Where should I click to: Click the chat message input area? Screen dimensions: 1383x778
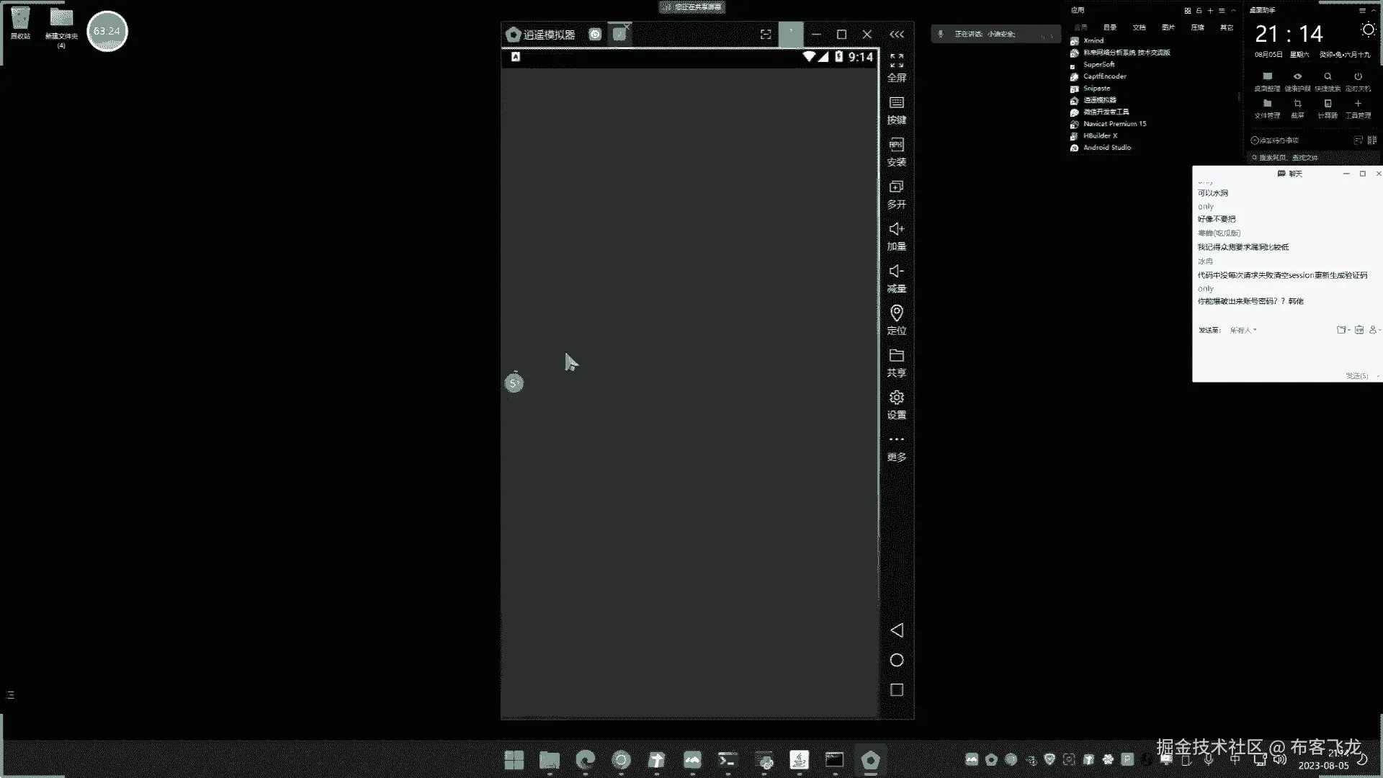coord(1282,353)
